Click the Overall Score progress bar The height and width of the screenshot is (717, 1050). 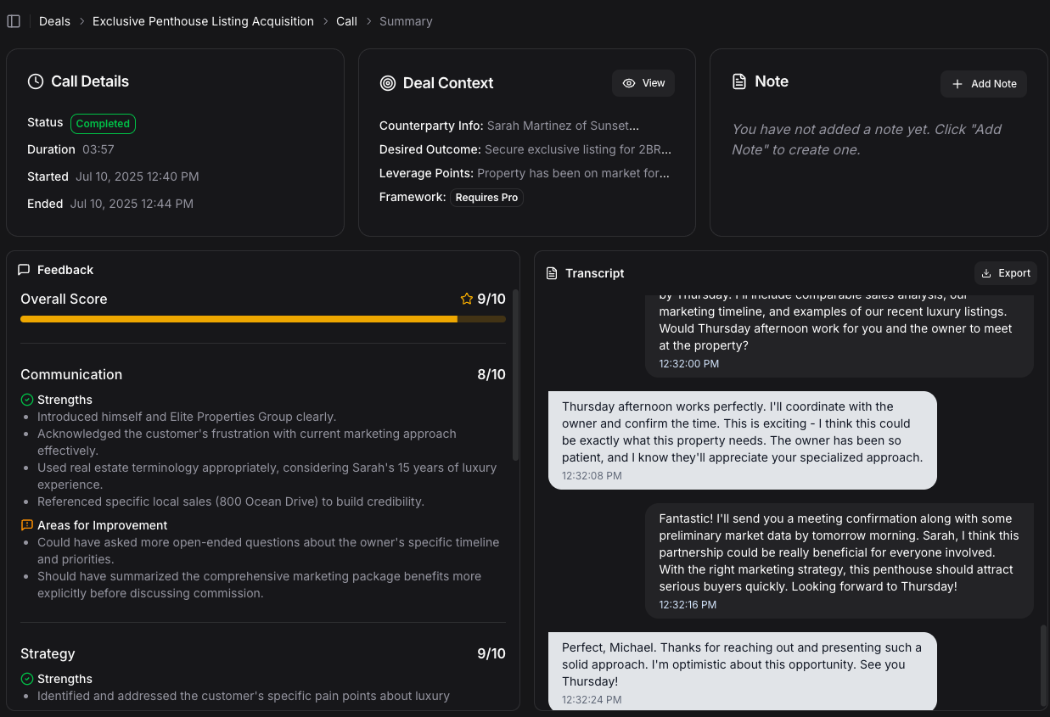(262, 319)
